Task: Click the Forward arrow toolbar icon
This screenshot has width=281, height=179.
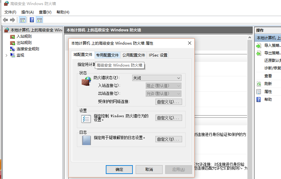Action: click(13, 20)
